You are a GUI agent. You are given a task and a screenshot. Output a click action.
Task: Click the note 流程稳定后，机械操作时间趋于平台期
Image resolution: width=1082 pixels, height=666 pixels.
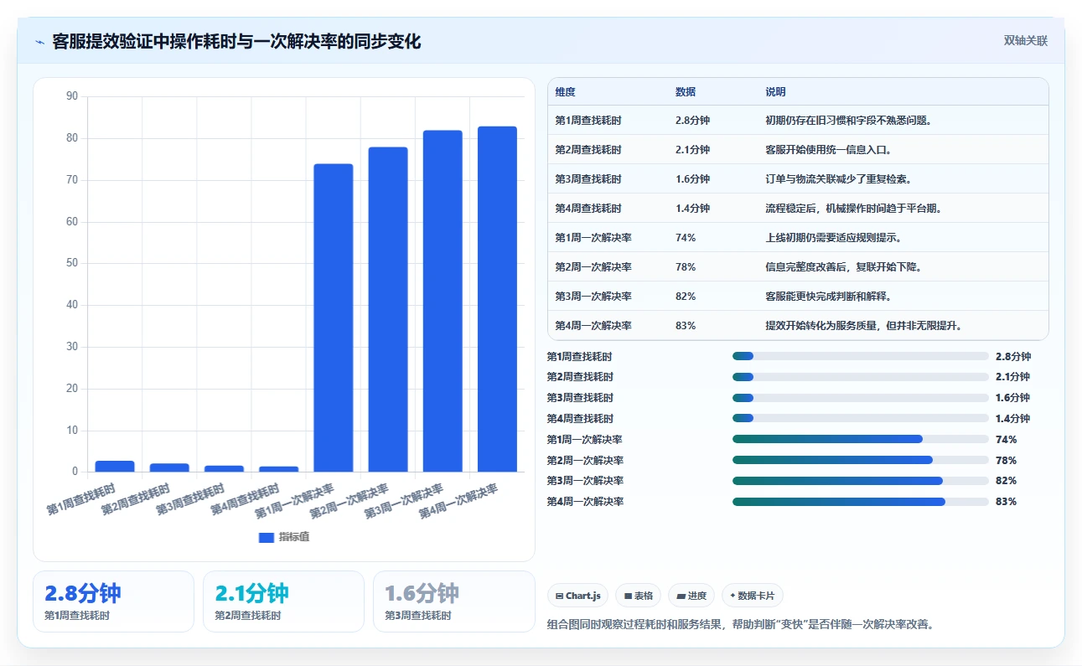coord(853,208)
